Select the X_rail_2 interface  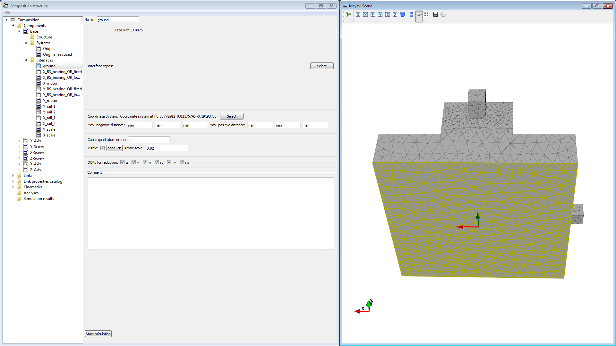[x=49, y=124]
